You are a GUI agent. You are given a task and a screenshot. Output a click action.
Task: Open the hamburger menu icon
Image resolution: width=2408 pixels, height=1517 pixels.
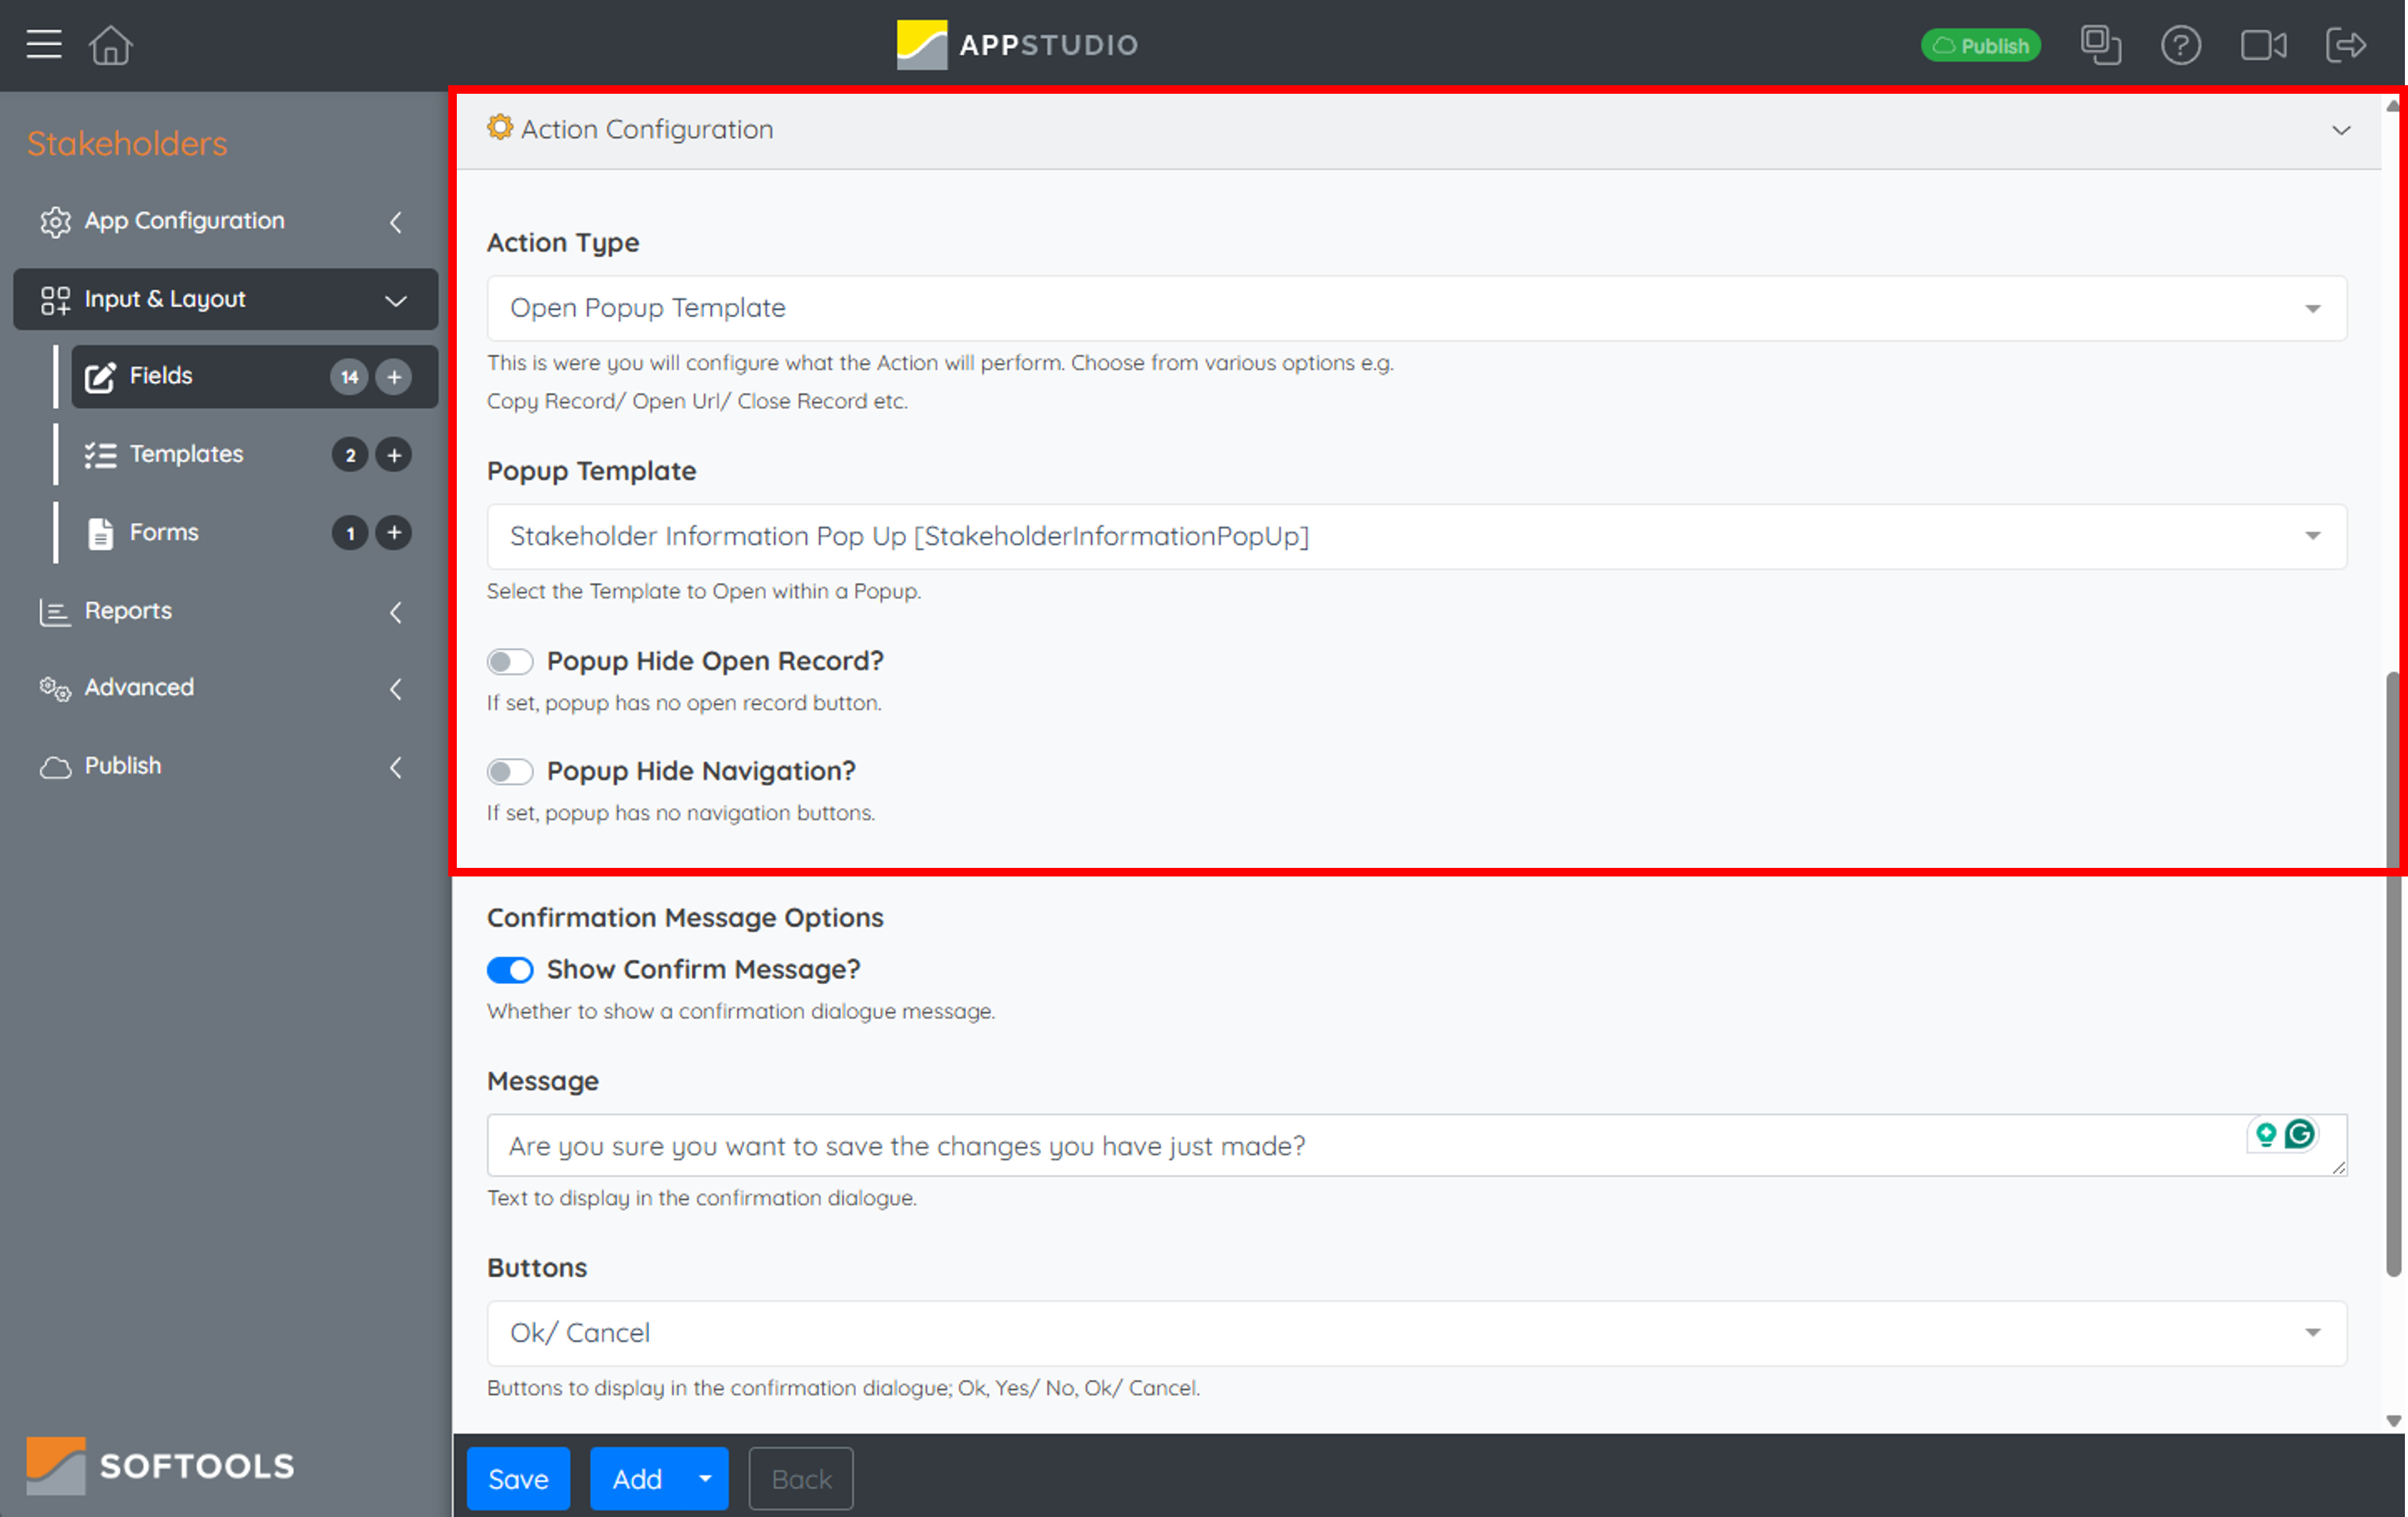[x=44, y=45]
